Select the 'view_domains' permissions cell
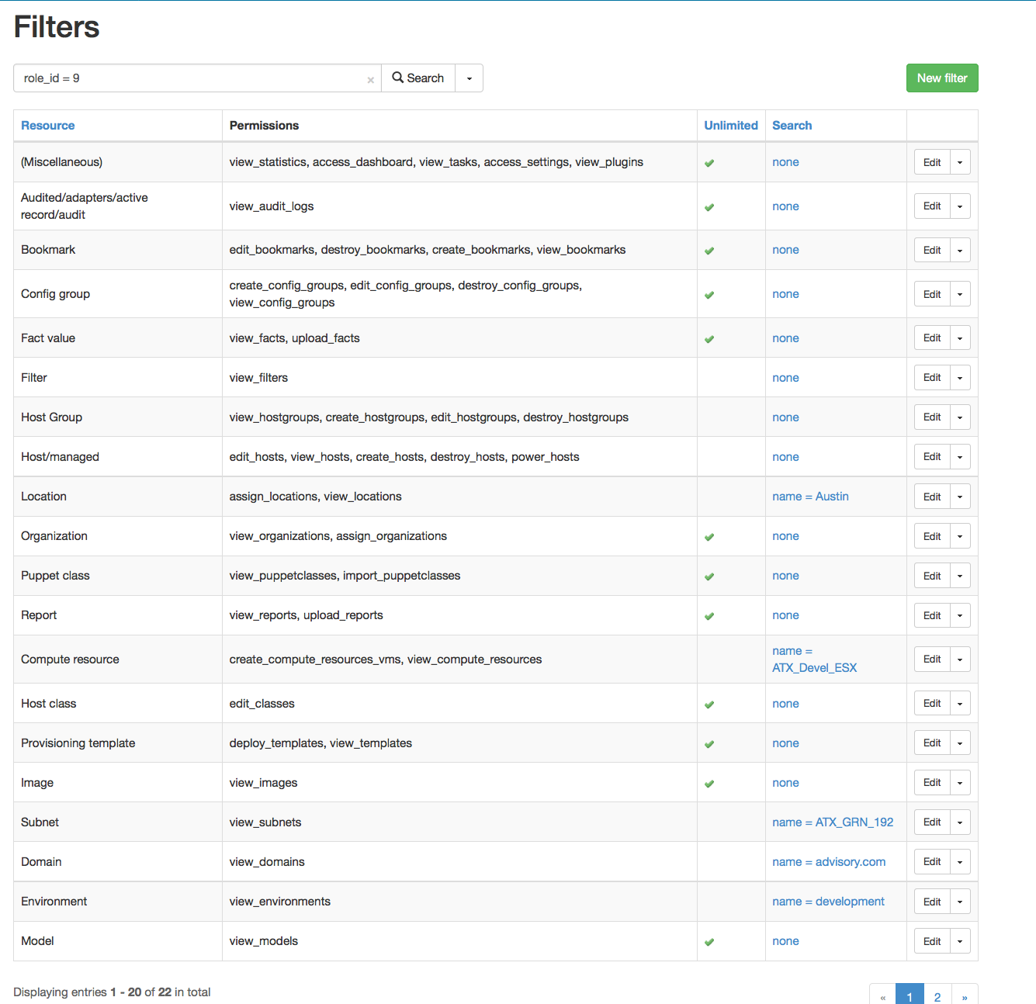The width and height of the screenshot is (1036, 1004). click(x=459, y=862)
